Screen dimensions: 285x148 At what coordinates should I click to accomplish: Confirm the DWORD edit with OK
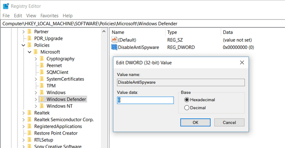click(x=196, y=122)
